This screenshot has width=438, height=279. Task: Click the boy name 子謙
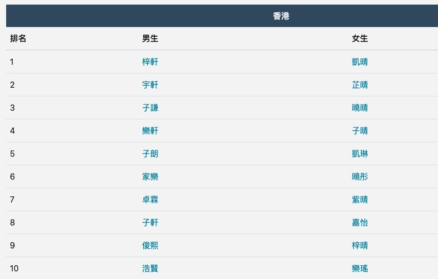tap(150, 108)
